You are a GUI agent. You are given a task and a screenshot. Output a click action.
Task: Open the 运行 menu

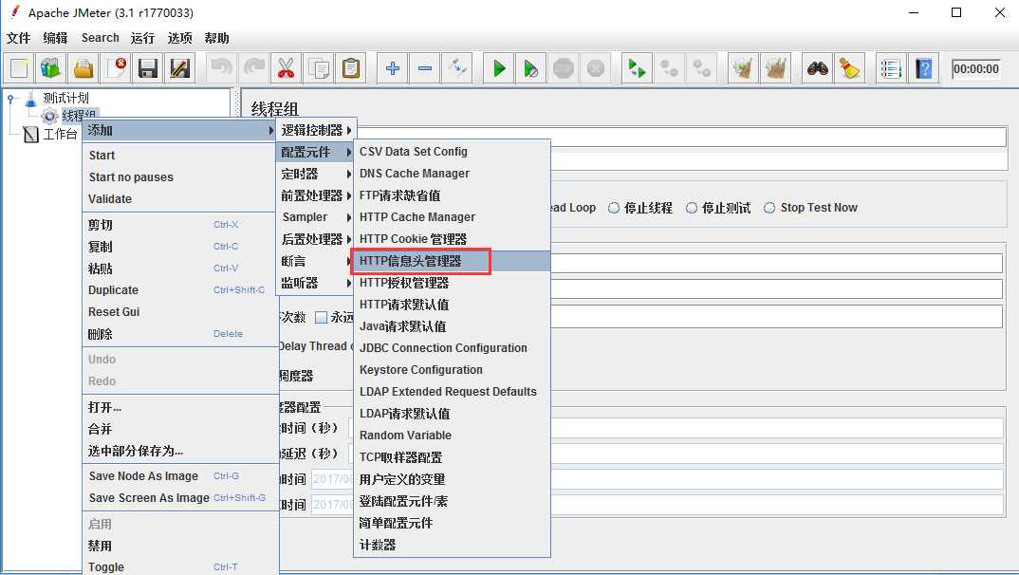tap(143, 38)
